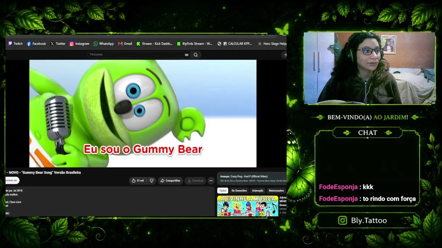Viewport: 442px width, 248px height.
Task: Open the Twitter bookmark
Action: coord(58,44)
